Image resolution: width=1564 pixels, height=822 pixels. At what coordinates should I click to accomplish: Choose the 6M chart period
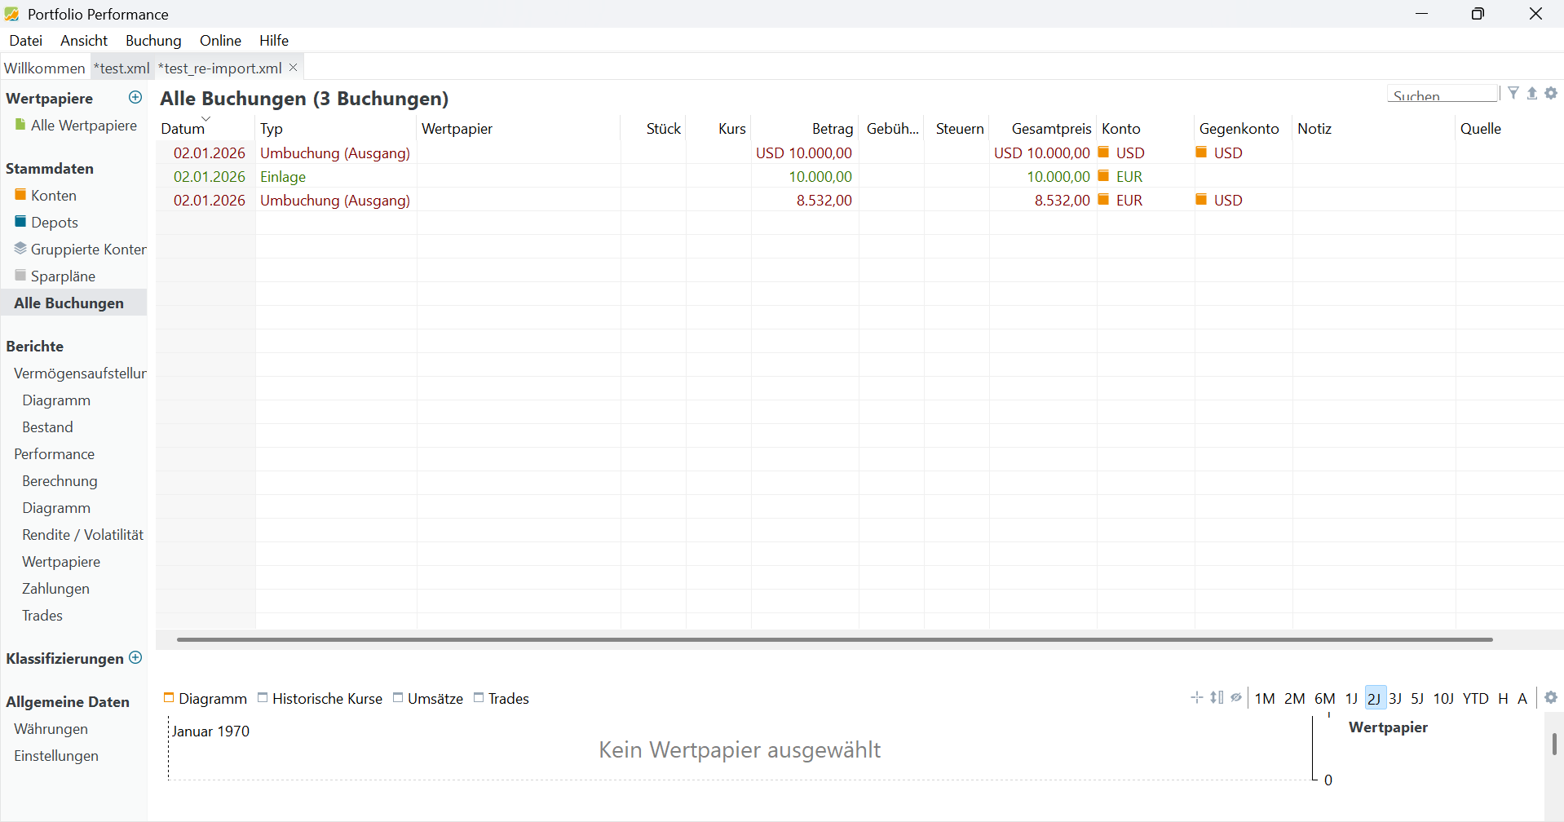1324,699
